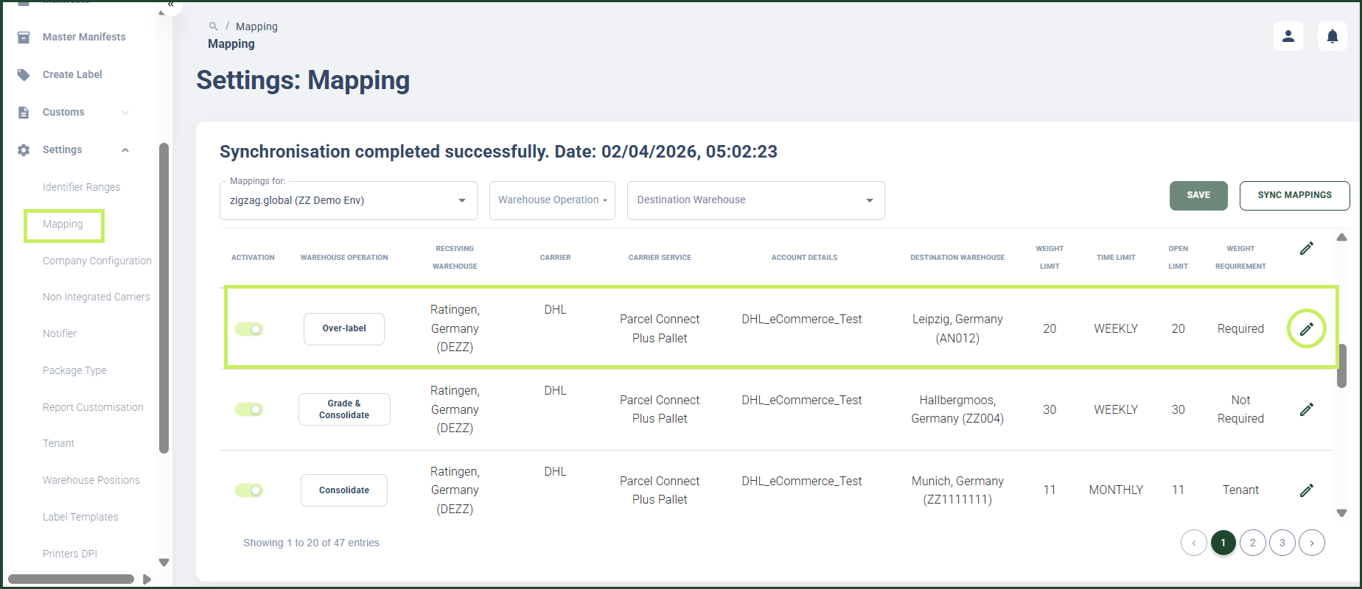Viewport: 1362px width, 589px height.
Task: Click the Settings gear icon
Action: point(24,149)
